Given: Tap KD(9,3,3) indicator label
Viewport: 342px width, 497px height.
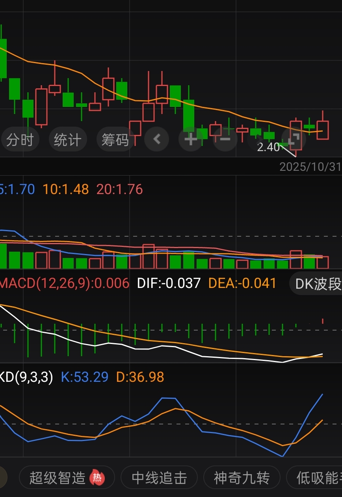Looking at the screenshot, I should pos(26,377).
